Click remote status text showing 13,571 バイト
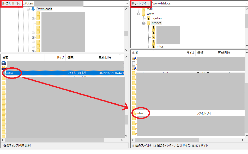Screen dimensions: 248x154 (170, 146)
